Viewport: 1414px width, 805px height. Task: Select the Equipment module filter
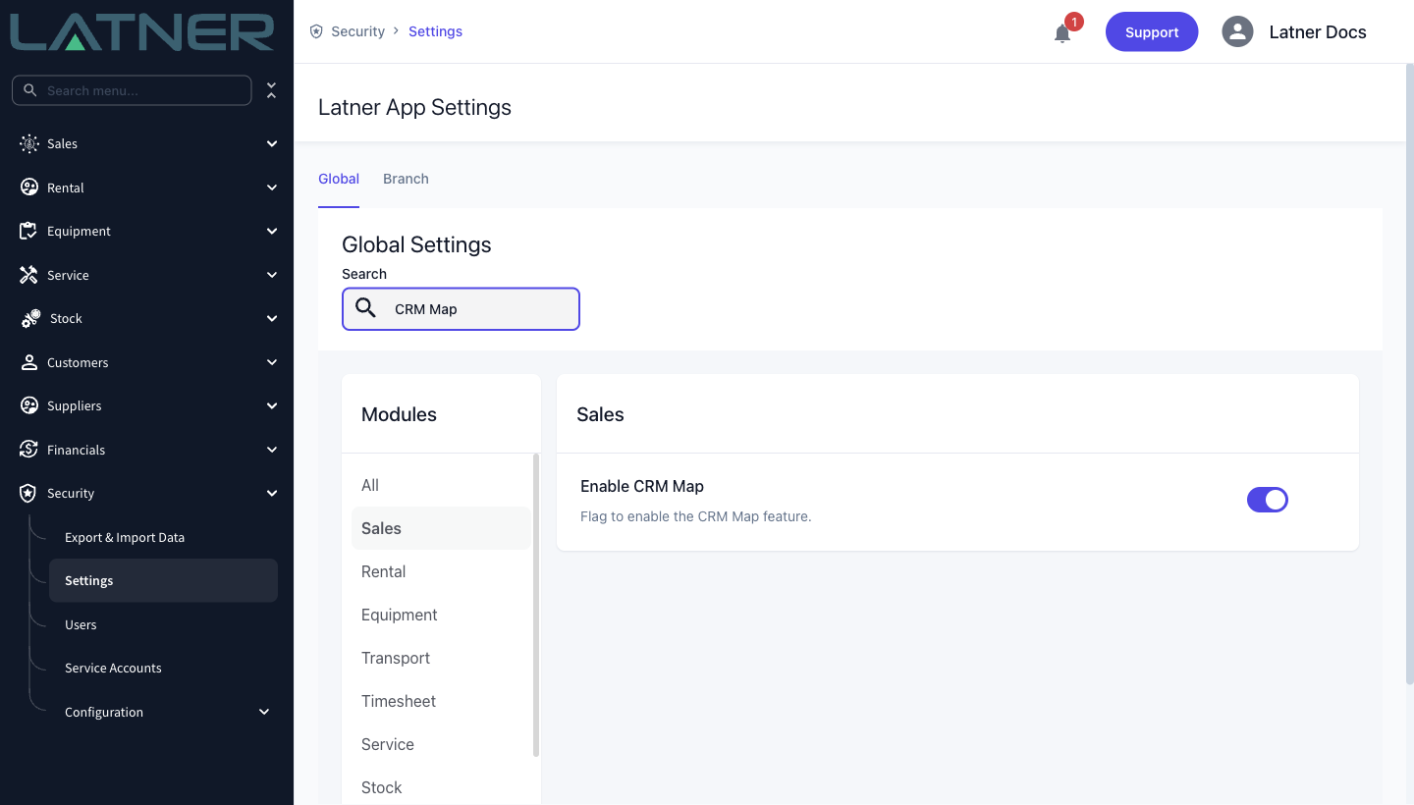coord(441,615)
